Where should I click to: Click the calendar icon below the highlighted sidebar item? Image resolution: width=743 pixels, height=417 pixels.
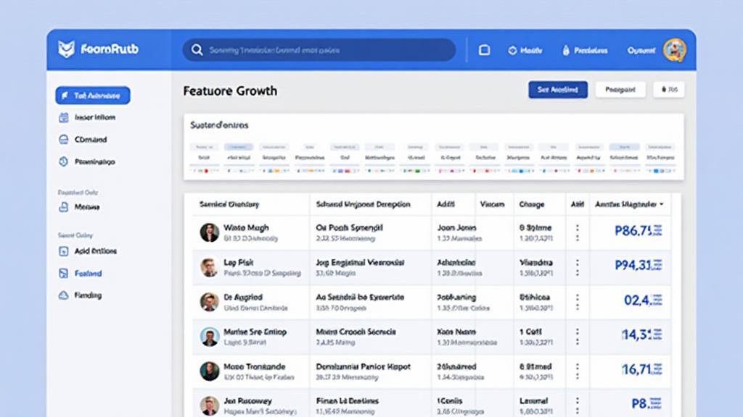(63, 117)
